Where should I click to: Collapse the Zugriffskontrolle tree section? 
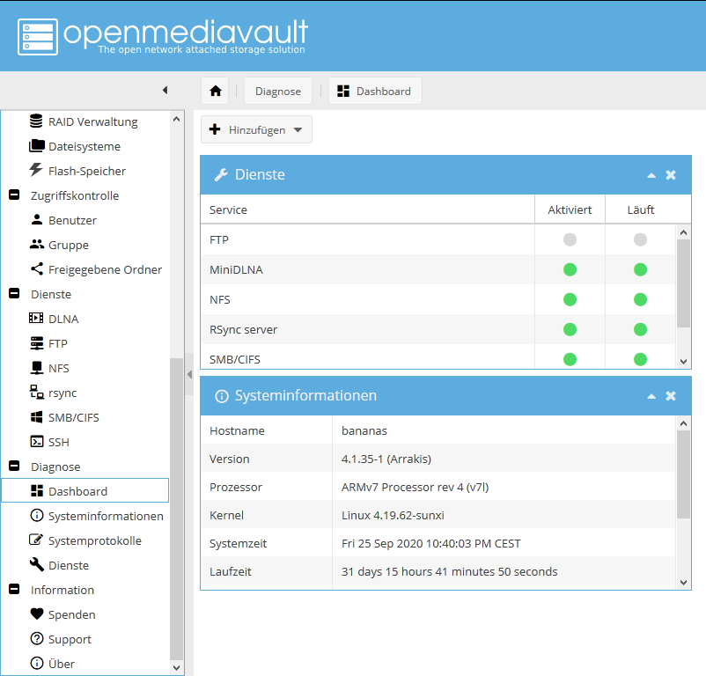14,195
